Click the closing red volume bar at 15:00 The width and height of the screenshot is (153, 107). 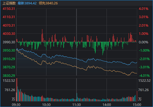click(137, 96)
